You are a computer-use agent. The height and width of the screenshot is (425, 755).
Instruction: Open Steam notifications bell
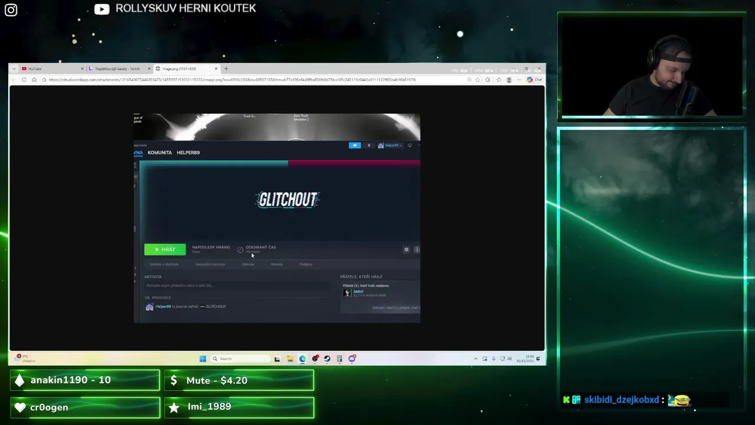(369, 145)
